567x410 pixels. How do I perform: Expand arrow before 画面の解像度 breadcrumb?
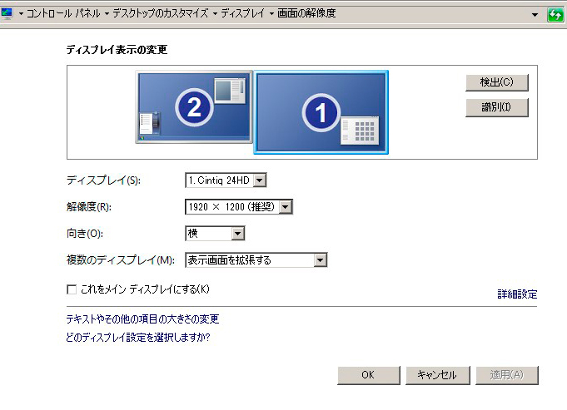point(271,14)
